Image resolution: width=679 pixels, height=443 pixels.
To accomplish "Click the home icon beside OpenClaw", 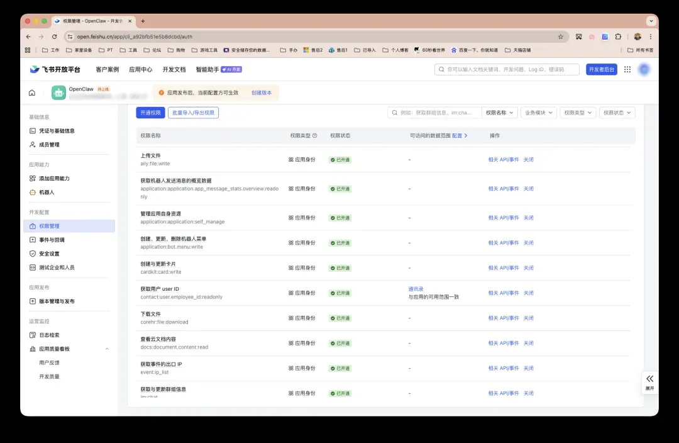I will [x=32, y=93].
